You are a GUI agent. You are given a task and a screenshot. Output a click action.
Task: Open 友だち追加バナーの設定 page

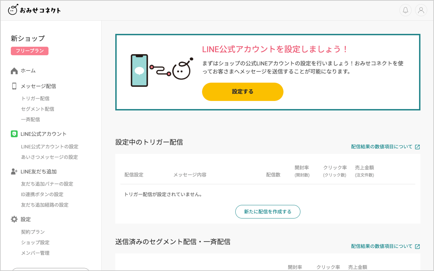pyautogui.click(x=47, y=184)
